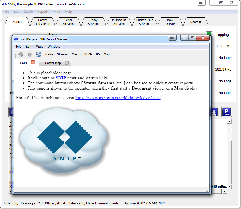Screen dimensions: 241x209
Task: Click the Listening status bar text
Action: (11, 203)
